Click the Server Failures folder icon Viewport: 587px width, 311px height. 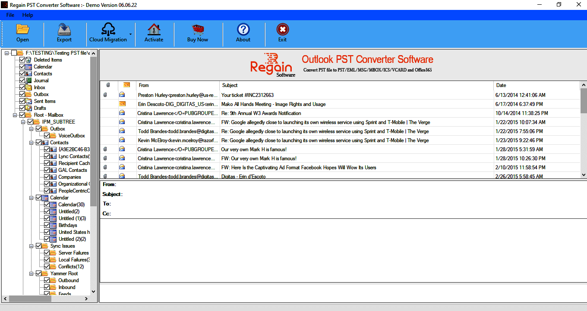(54, 253)
